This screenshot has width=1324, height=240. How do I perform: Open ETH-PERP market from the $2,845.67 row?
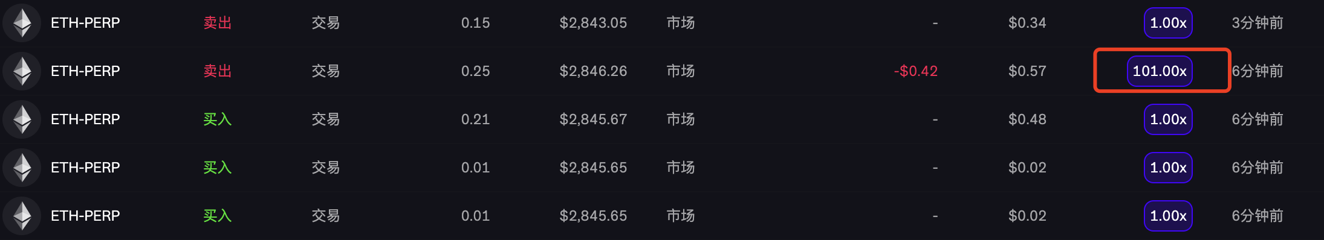point(85,119)
